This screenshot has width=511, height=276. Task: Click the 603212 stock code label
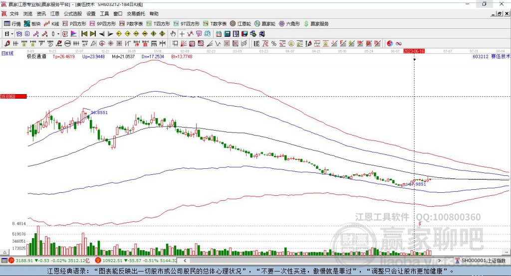(481, 56)
